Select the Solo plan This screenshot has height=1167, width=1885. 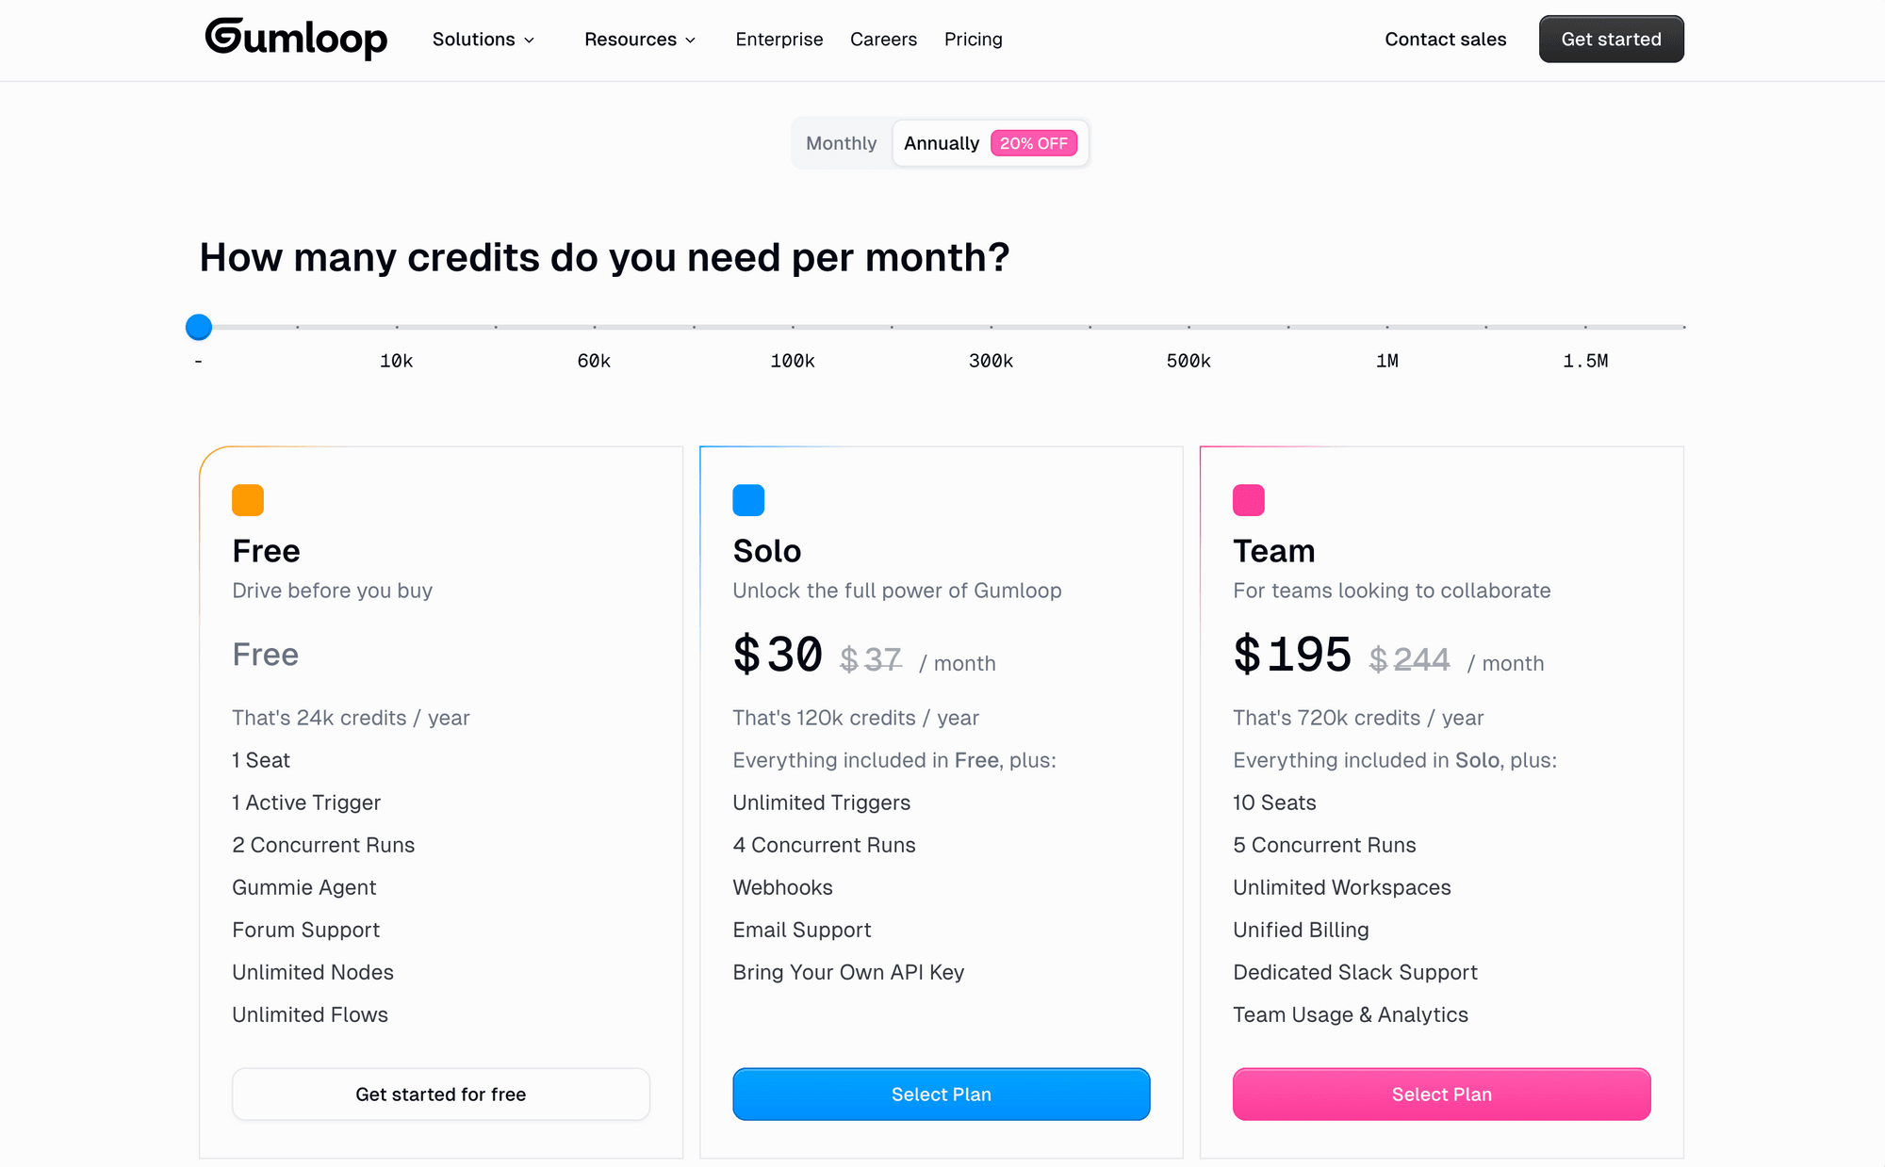pos(942,1094)
